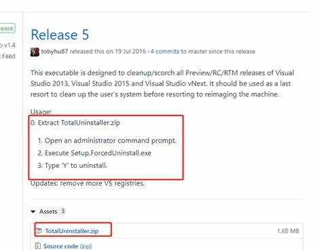
Task: Click the 'Type Y to uninstall' step
Action: pyautogui.click(x=75, y=166)
